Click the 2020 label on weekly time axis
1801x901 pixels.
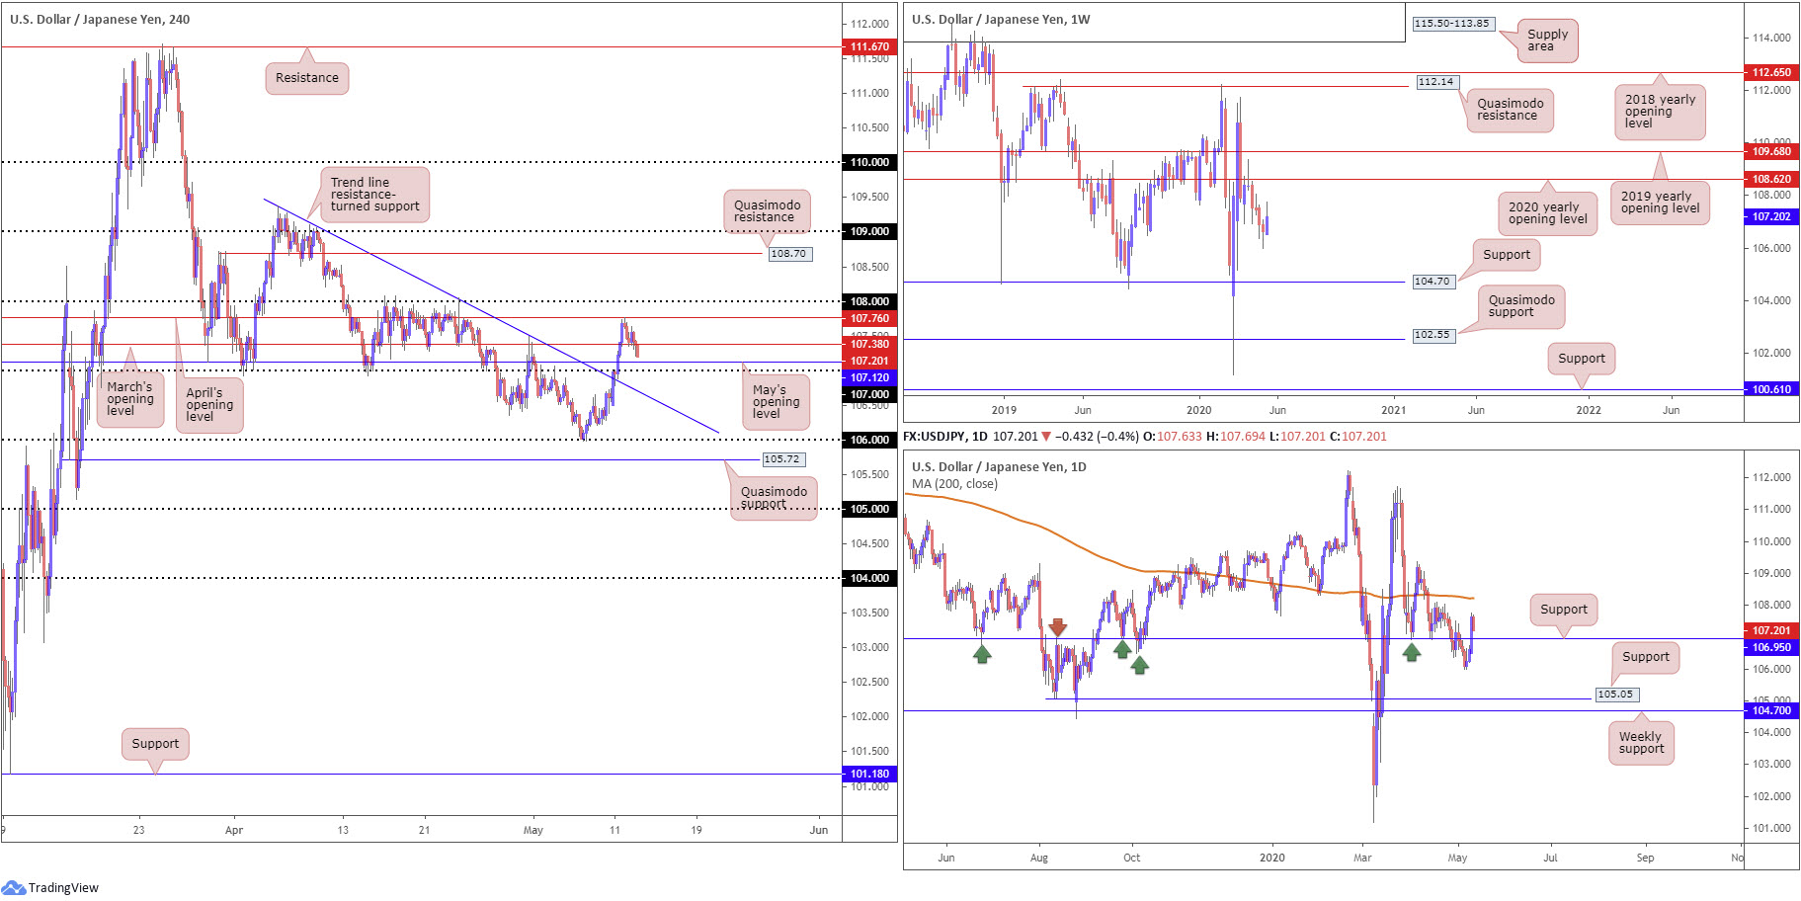[x=1198, y=410]
